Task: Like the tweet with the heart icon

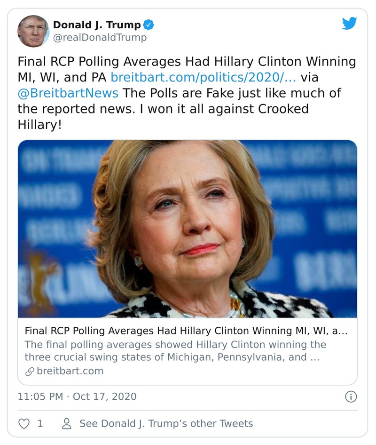Action: pos(23,423)
